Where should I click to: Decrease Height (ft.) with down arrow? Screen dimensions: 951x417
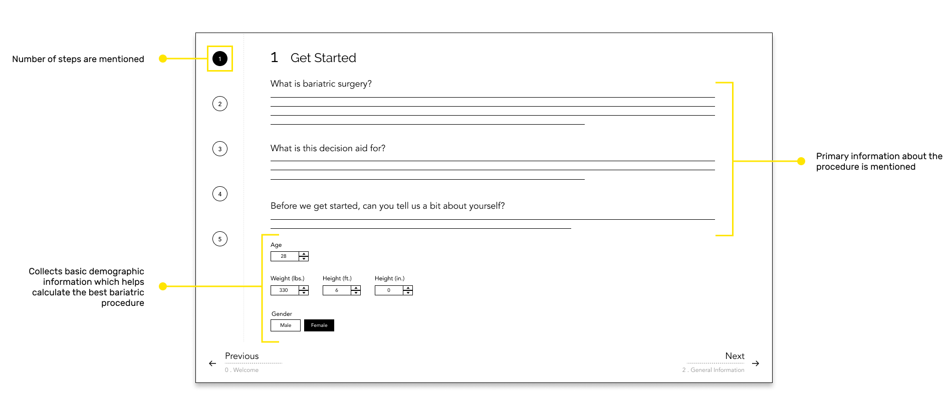click(356, 293)
